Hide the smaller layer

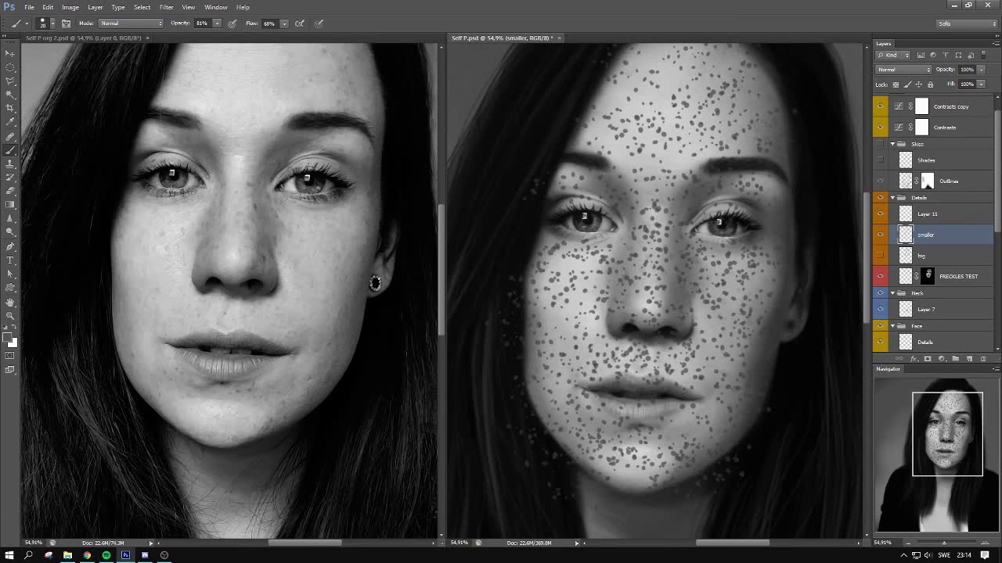click(x=881, y=235)
